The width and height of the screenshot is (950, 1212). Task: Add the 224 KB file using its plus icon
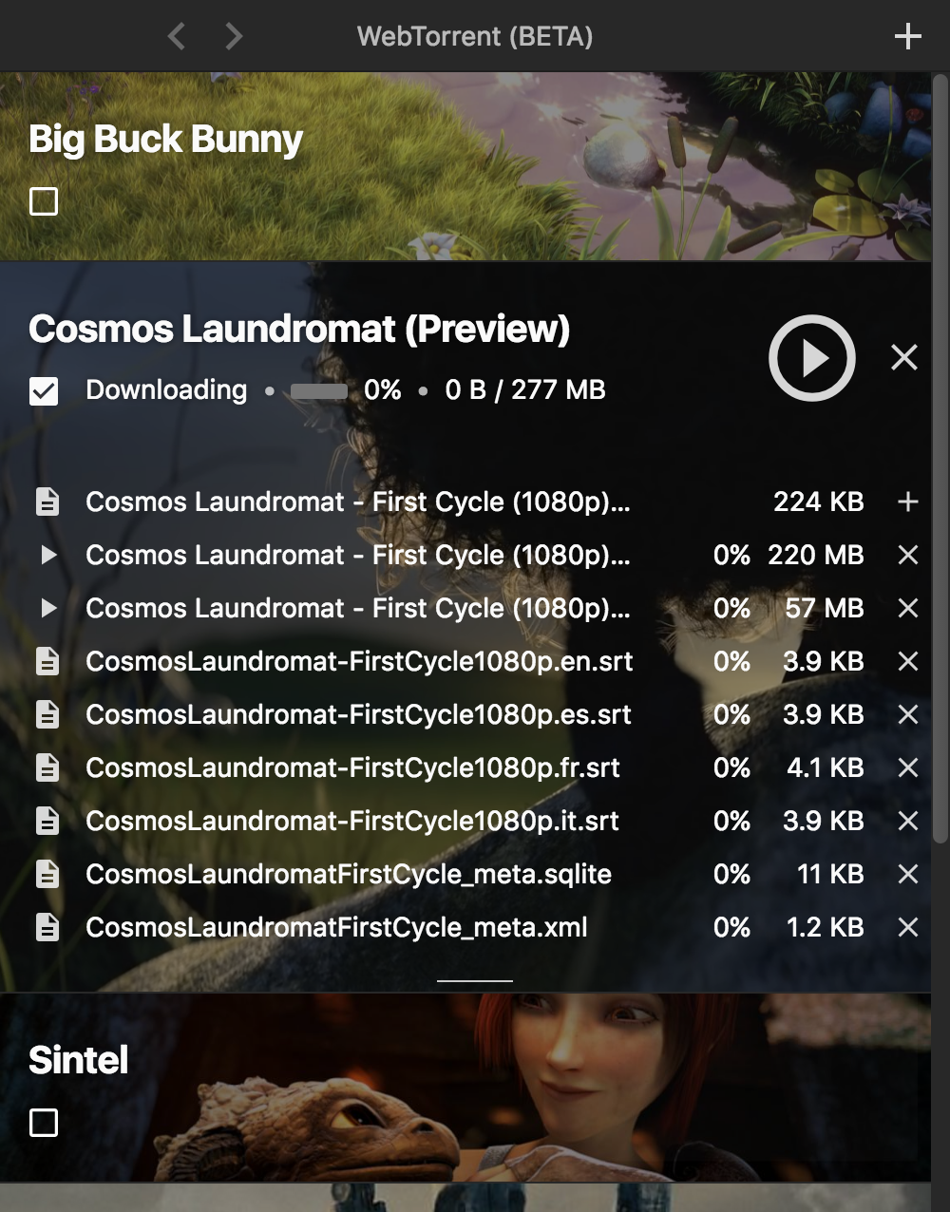pos(907,502)
